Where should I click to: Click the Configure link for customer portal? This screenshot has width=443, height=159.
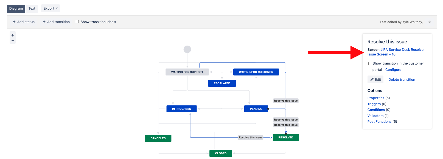393,69
